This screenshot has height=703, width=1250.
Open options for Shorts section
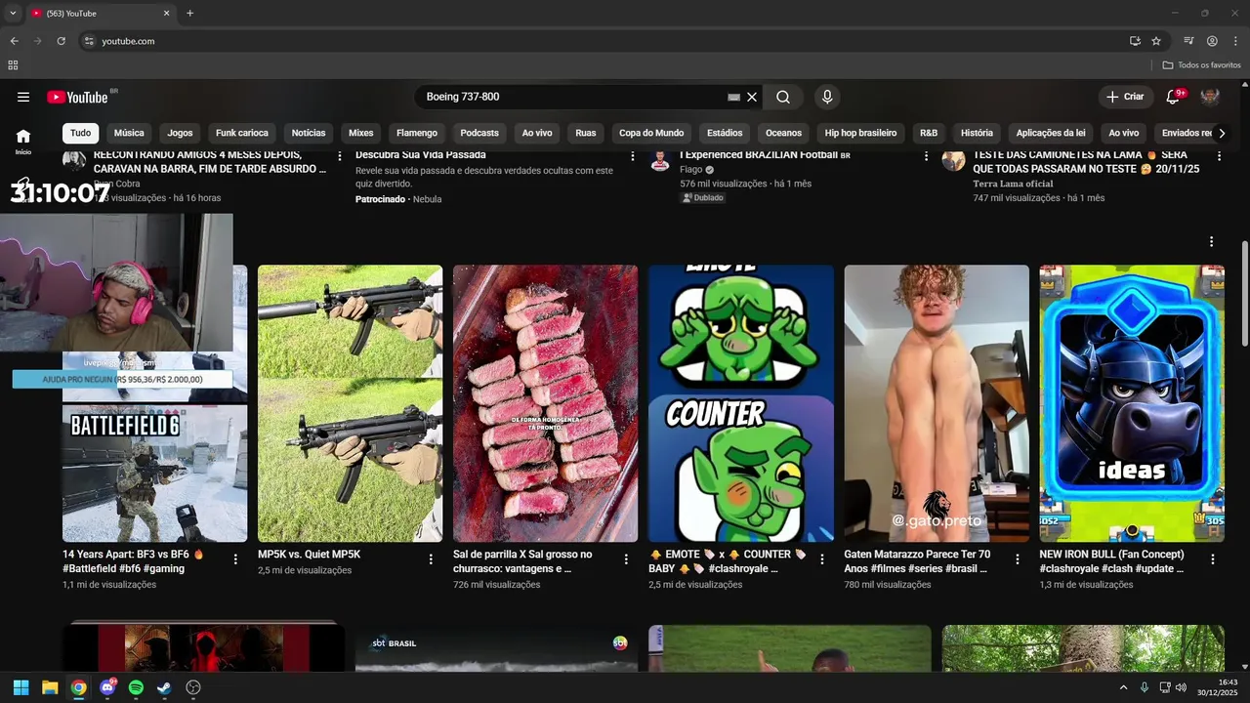(1212, 241)
